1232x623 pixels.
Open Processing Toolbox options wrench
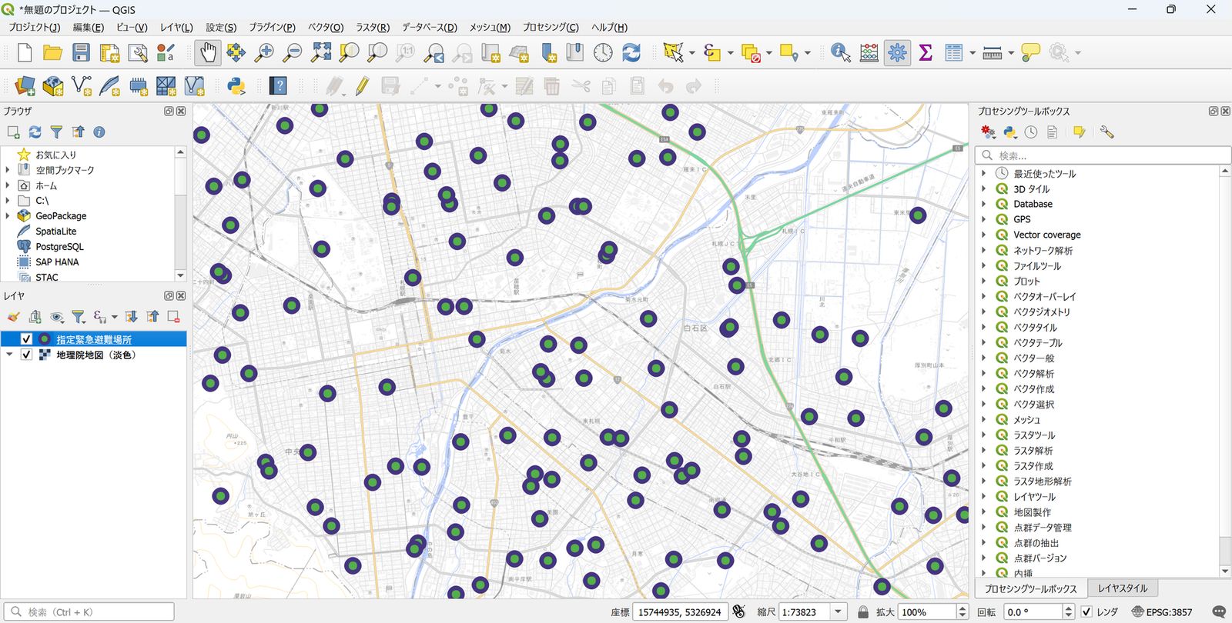click(x=1106, y=132)
